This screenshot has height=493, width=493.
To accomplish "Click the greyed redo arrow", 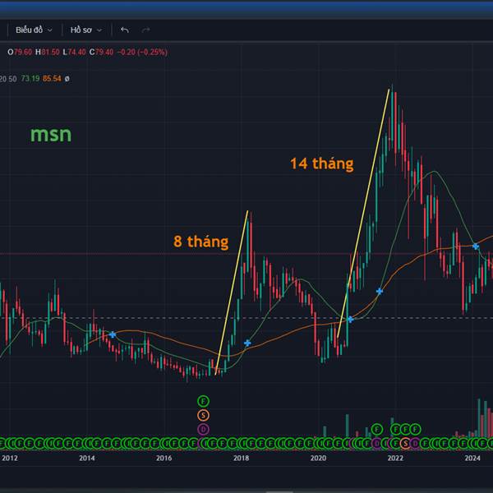I will coord(145,30).
